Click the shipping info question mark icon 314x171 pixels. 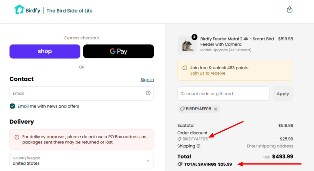199,146
